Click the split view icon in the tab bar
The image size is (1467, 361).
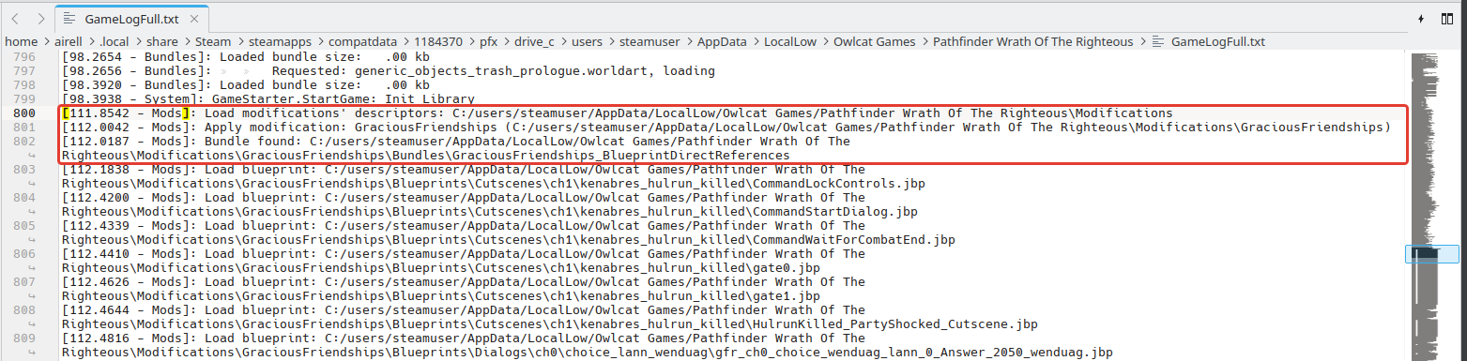click(x=1446, y=19)
